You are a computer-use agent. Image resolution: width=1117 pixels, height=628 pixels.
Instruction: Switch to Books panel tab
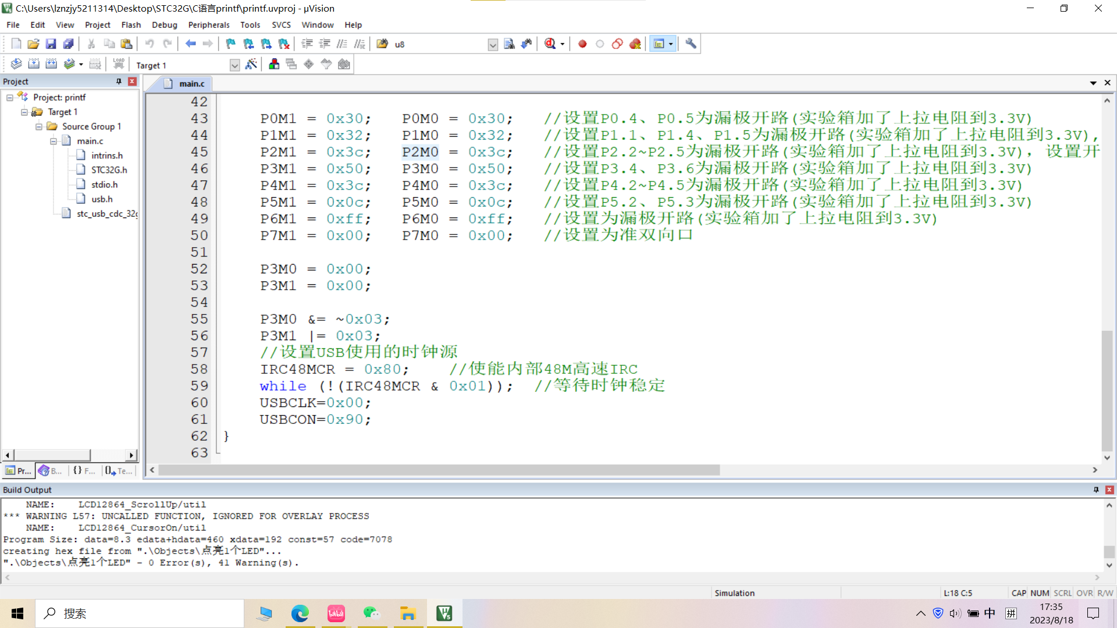pyautogui.click(x=50, y=470)
